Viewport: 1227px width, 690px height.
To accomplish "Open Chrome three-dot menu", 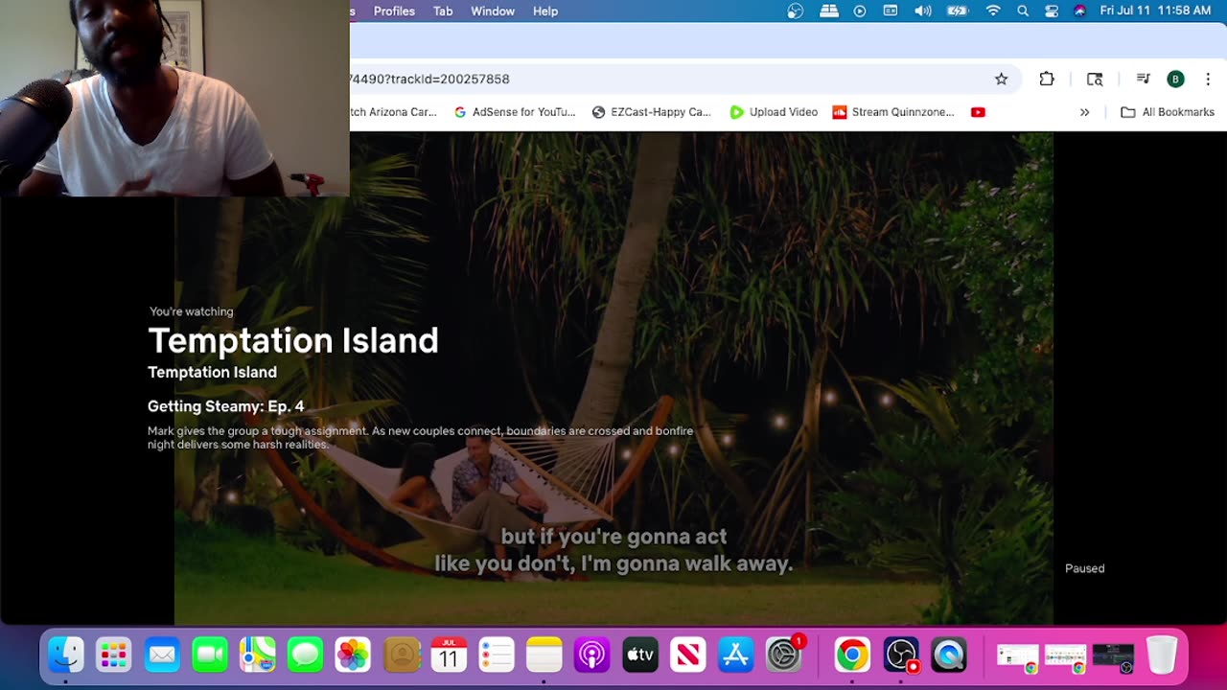I will tap(1208, 80).
